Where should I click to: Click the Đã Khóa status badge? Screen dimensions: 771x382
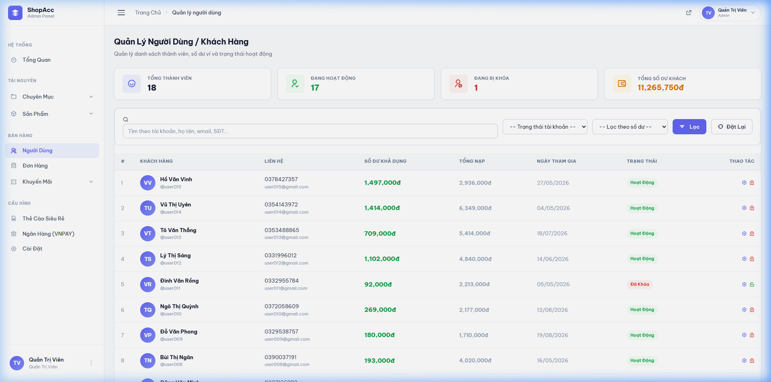[x=640, y=284]
